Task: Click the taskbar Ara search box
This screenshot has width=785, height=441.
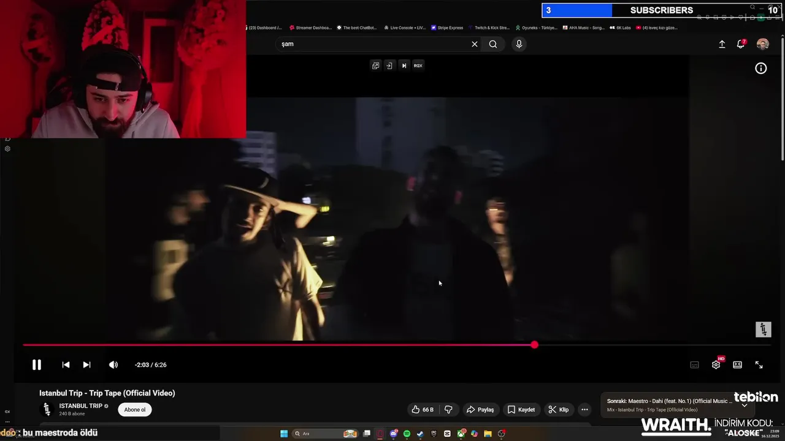Action: 325,434
